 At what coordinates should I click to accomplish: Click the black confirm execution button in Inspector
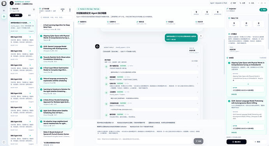pos(236,142)
